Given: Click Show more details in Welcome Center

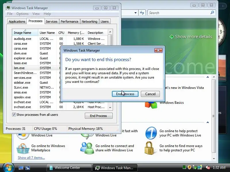Looking at the screenshot, I should point(191,37).
